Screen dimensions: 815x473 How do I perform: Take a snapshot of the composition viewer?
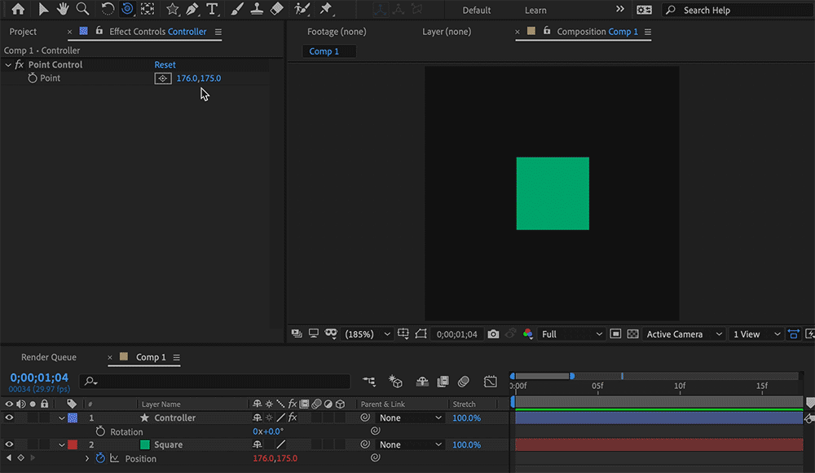[493, 334]
